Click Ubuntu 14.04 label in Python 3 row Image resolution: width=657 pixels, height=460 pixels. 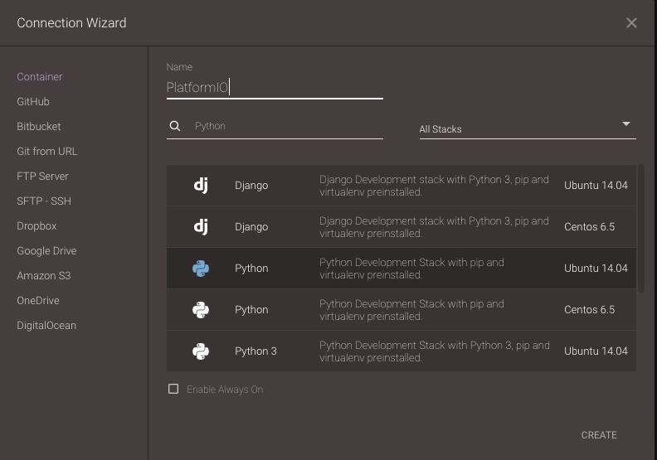click(x=596, y=351)
